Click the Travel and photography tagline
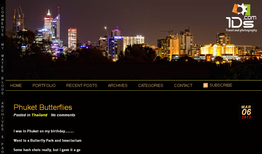This screenshot has width=262, height=154. tap(241, 30)
